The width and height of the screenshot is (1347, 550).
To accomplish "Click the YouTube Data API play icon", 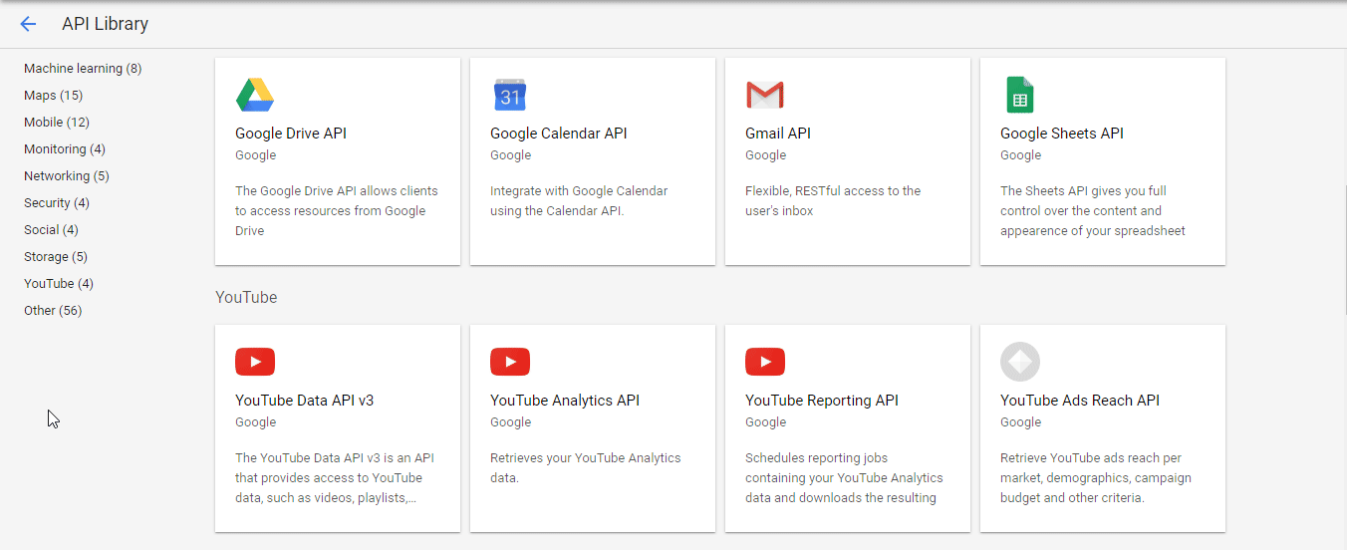I will click(255, 362).
